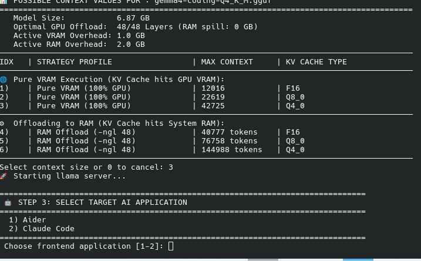Click the blue bar segment at bottom edge
The image size is (421, 261).
(x=358, y=260)
